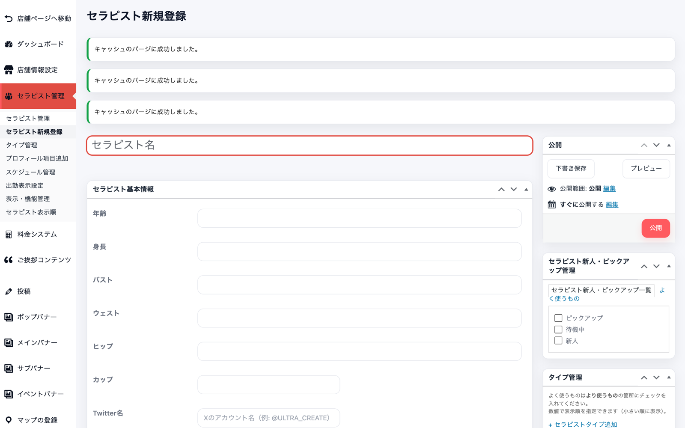Check the ピックアップ checkbox
The image size is (685, 428).
point(558,318)
